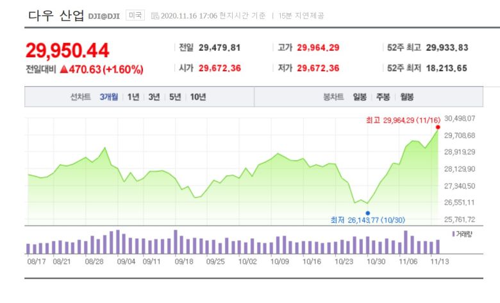The height and width of the screenshot is (303, 500).
Task: Click the 선차트 label in the tab bar
Action: coord(81,97)
